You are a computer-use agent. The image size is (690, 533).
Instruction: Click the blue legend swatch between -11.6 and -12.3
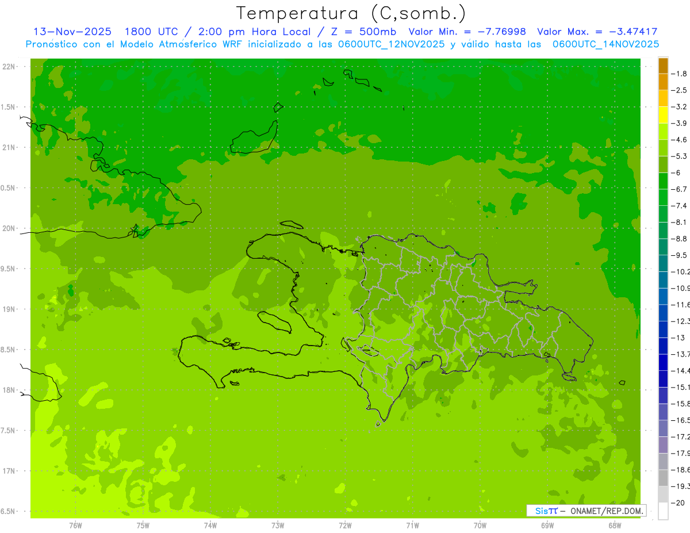[663, 313]
